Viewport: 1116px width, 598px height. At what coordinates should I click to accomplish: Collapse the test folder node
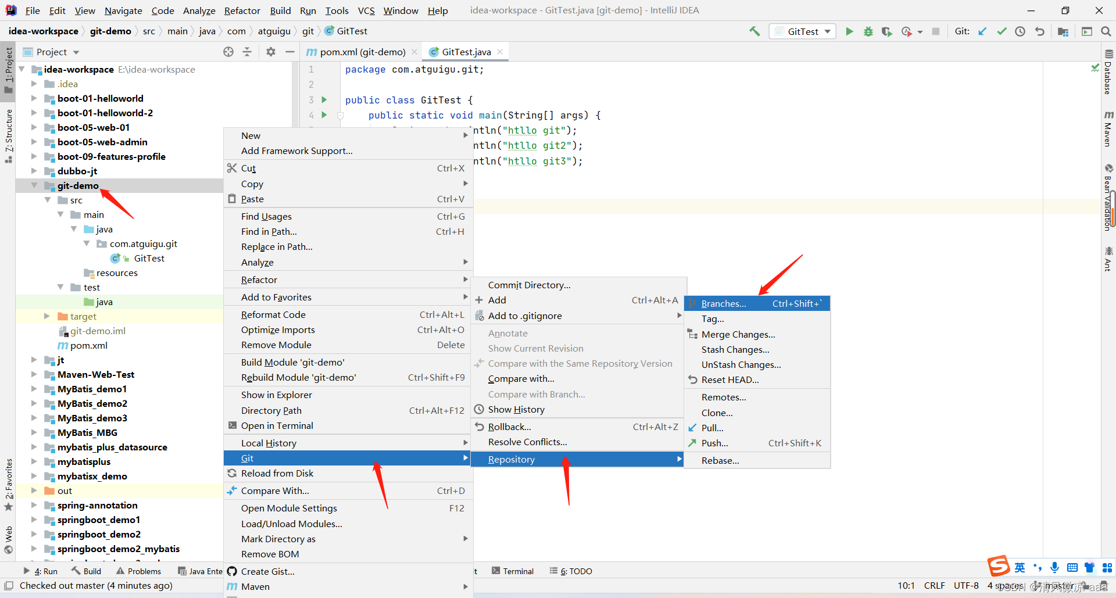60,287
